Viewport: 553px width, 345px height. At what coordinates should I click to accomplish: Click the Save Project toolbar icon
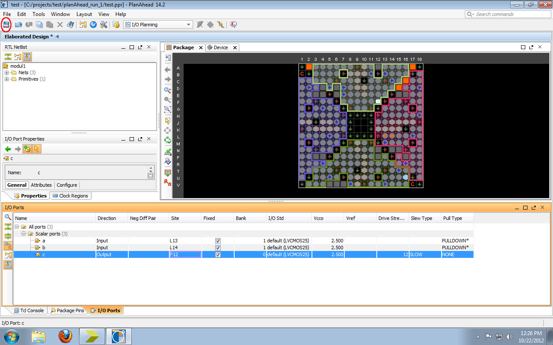pos(6,25)
